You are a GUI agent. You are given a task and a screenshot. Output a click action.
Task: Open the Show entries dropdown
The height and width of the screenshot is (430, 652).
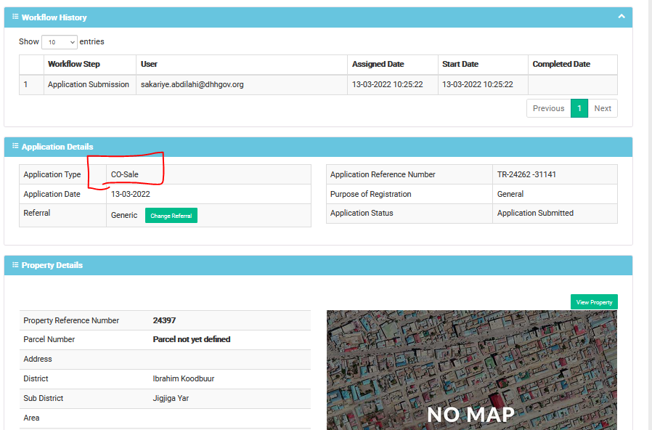(60, 42)
